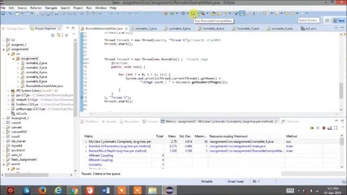Open the Project Explorer view menu arrow
The image size is (347, 195).
74,35
